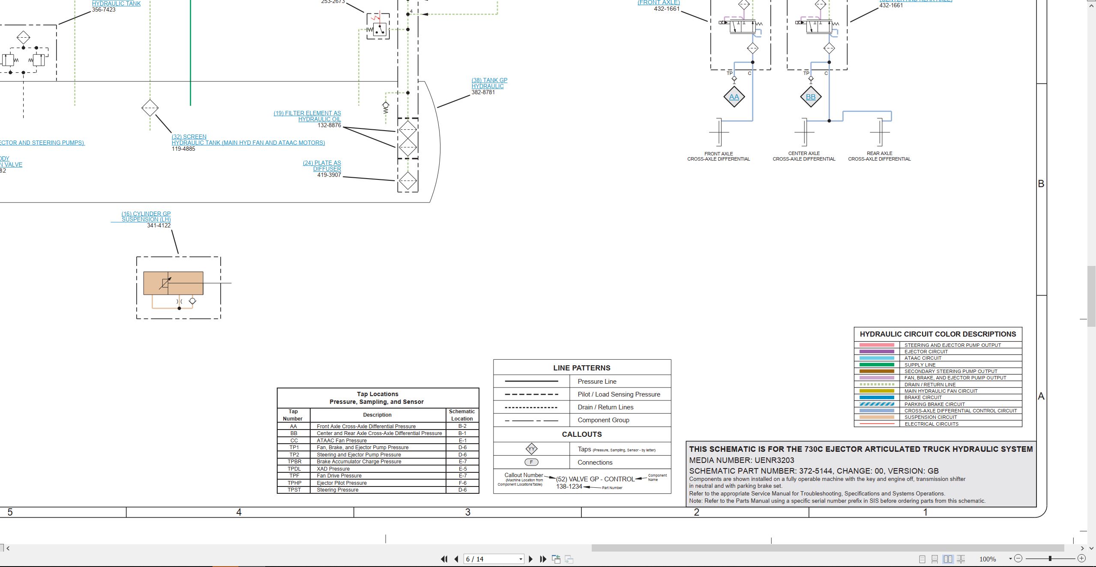Viewport: 1096px width, 567px height.
Task: Click 'Brake Accumulator Charge Pressure' cell
Action: tap(359, 461)
